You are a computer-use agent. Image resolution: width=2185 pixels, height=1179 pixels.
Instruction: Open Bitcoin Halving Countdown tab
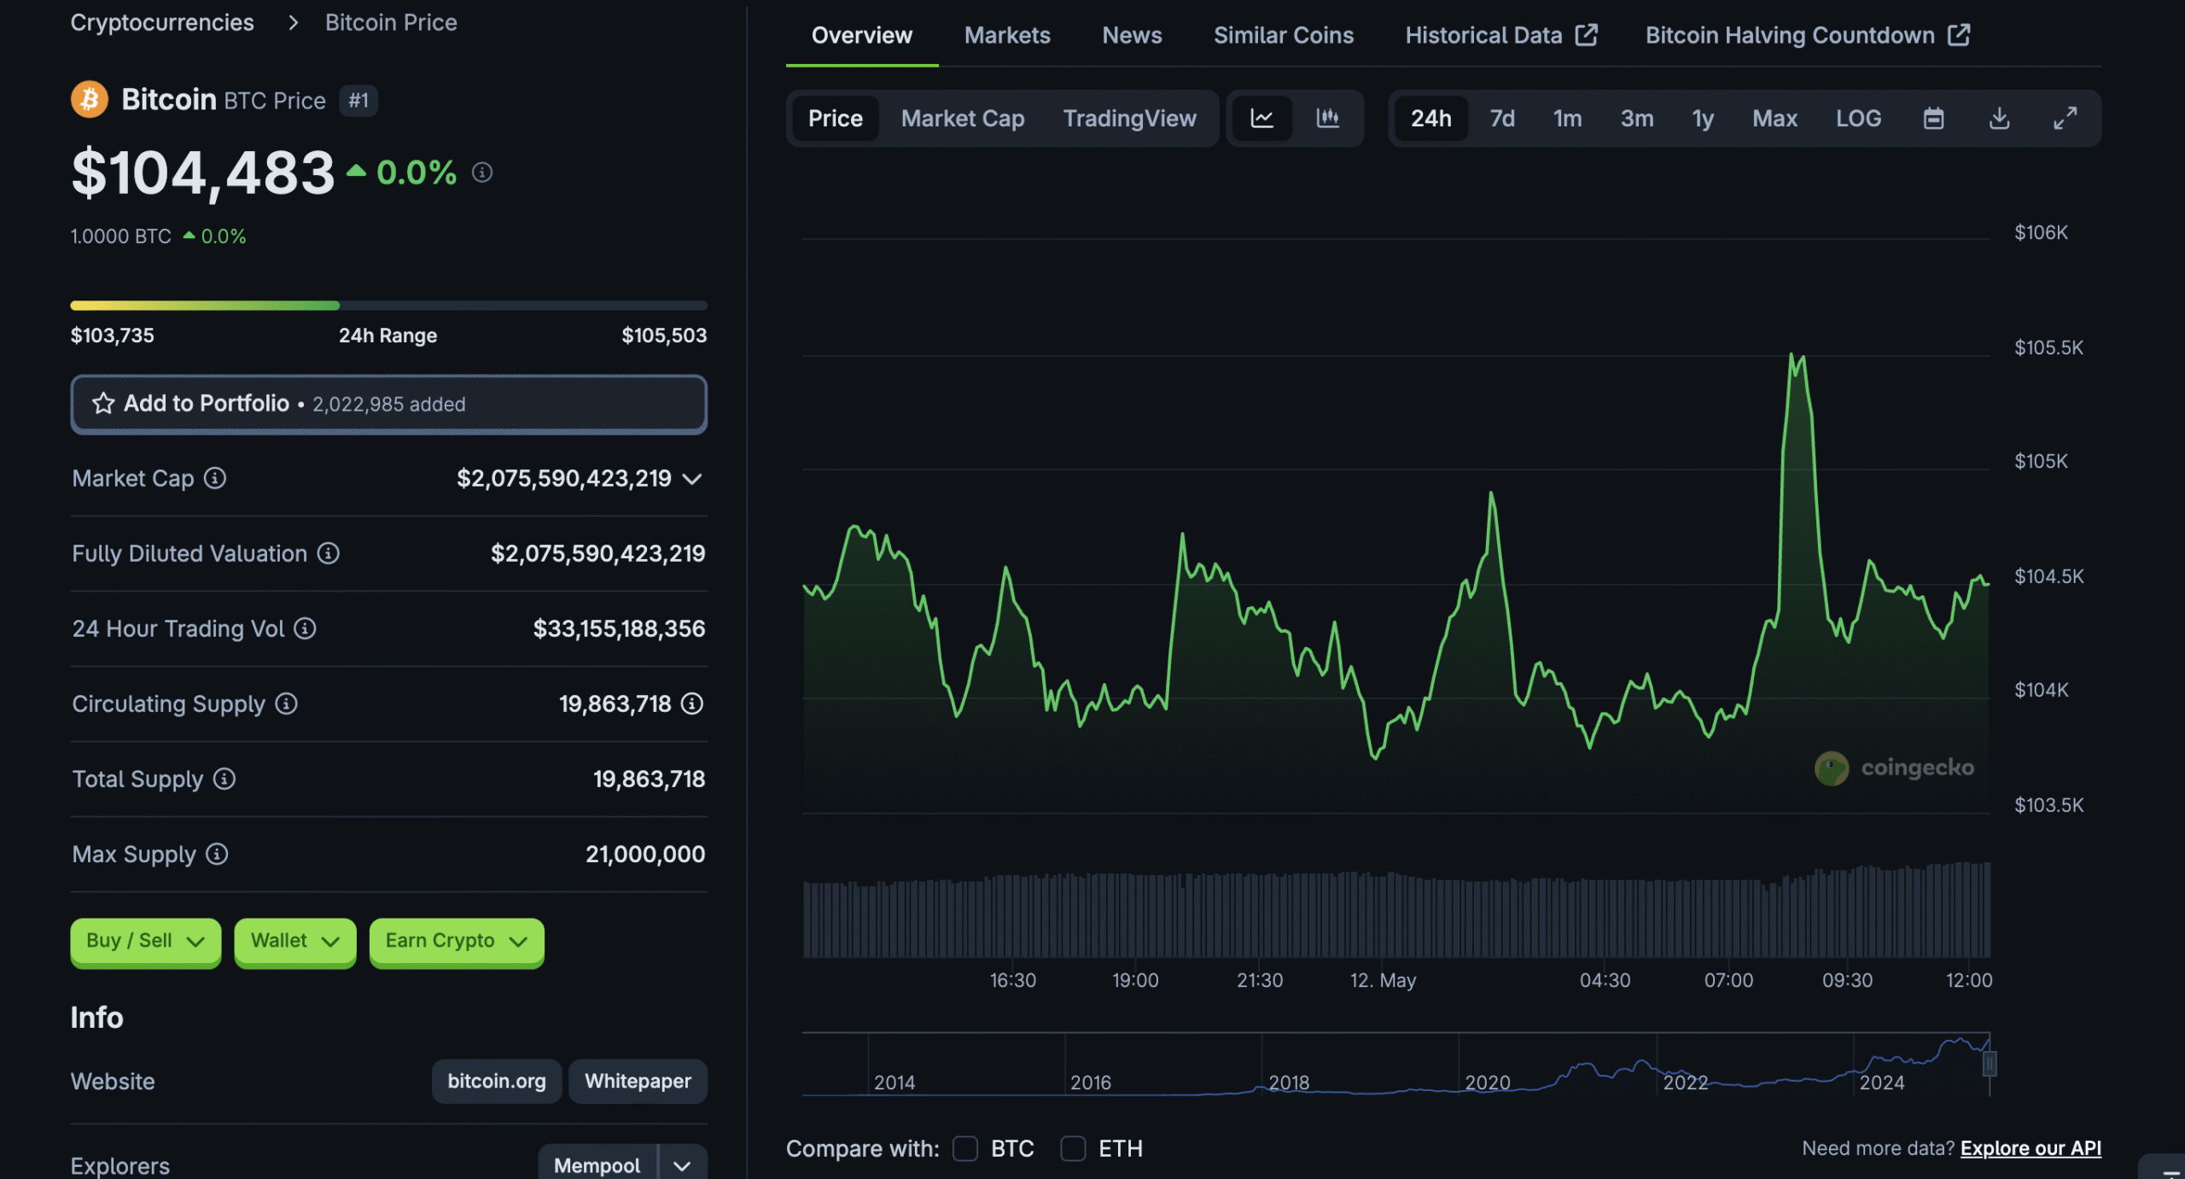point(1808,35)
